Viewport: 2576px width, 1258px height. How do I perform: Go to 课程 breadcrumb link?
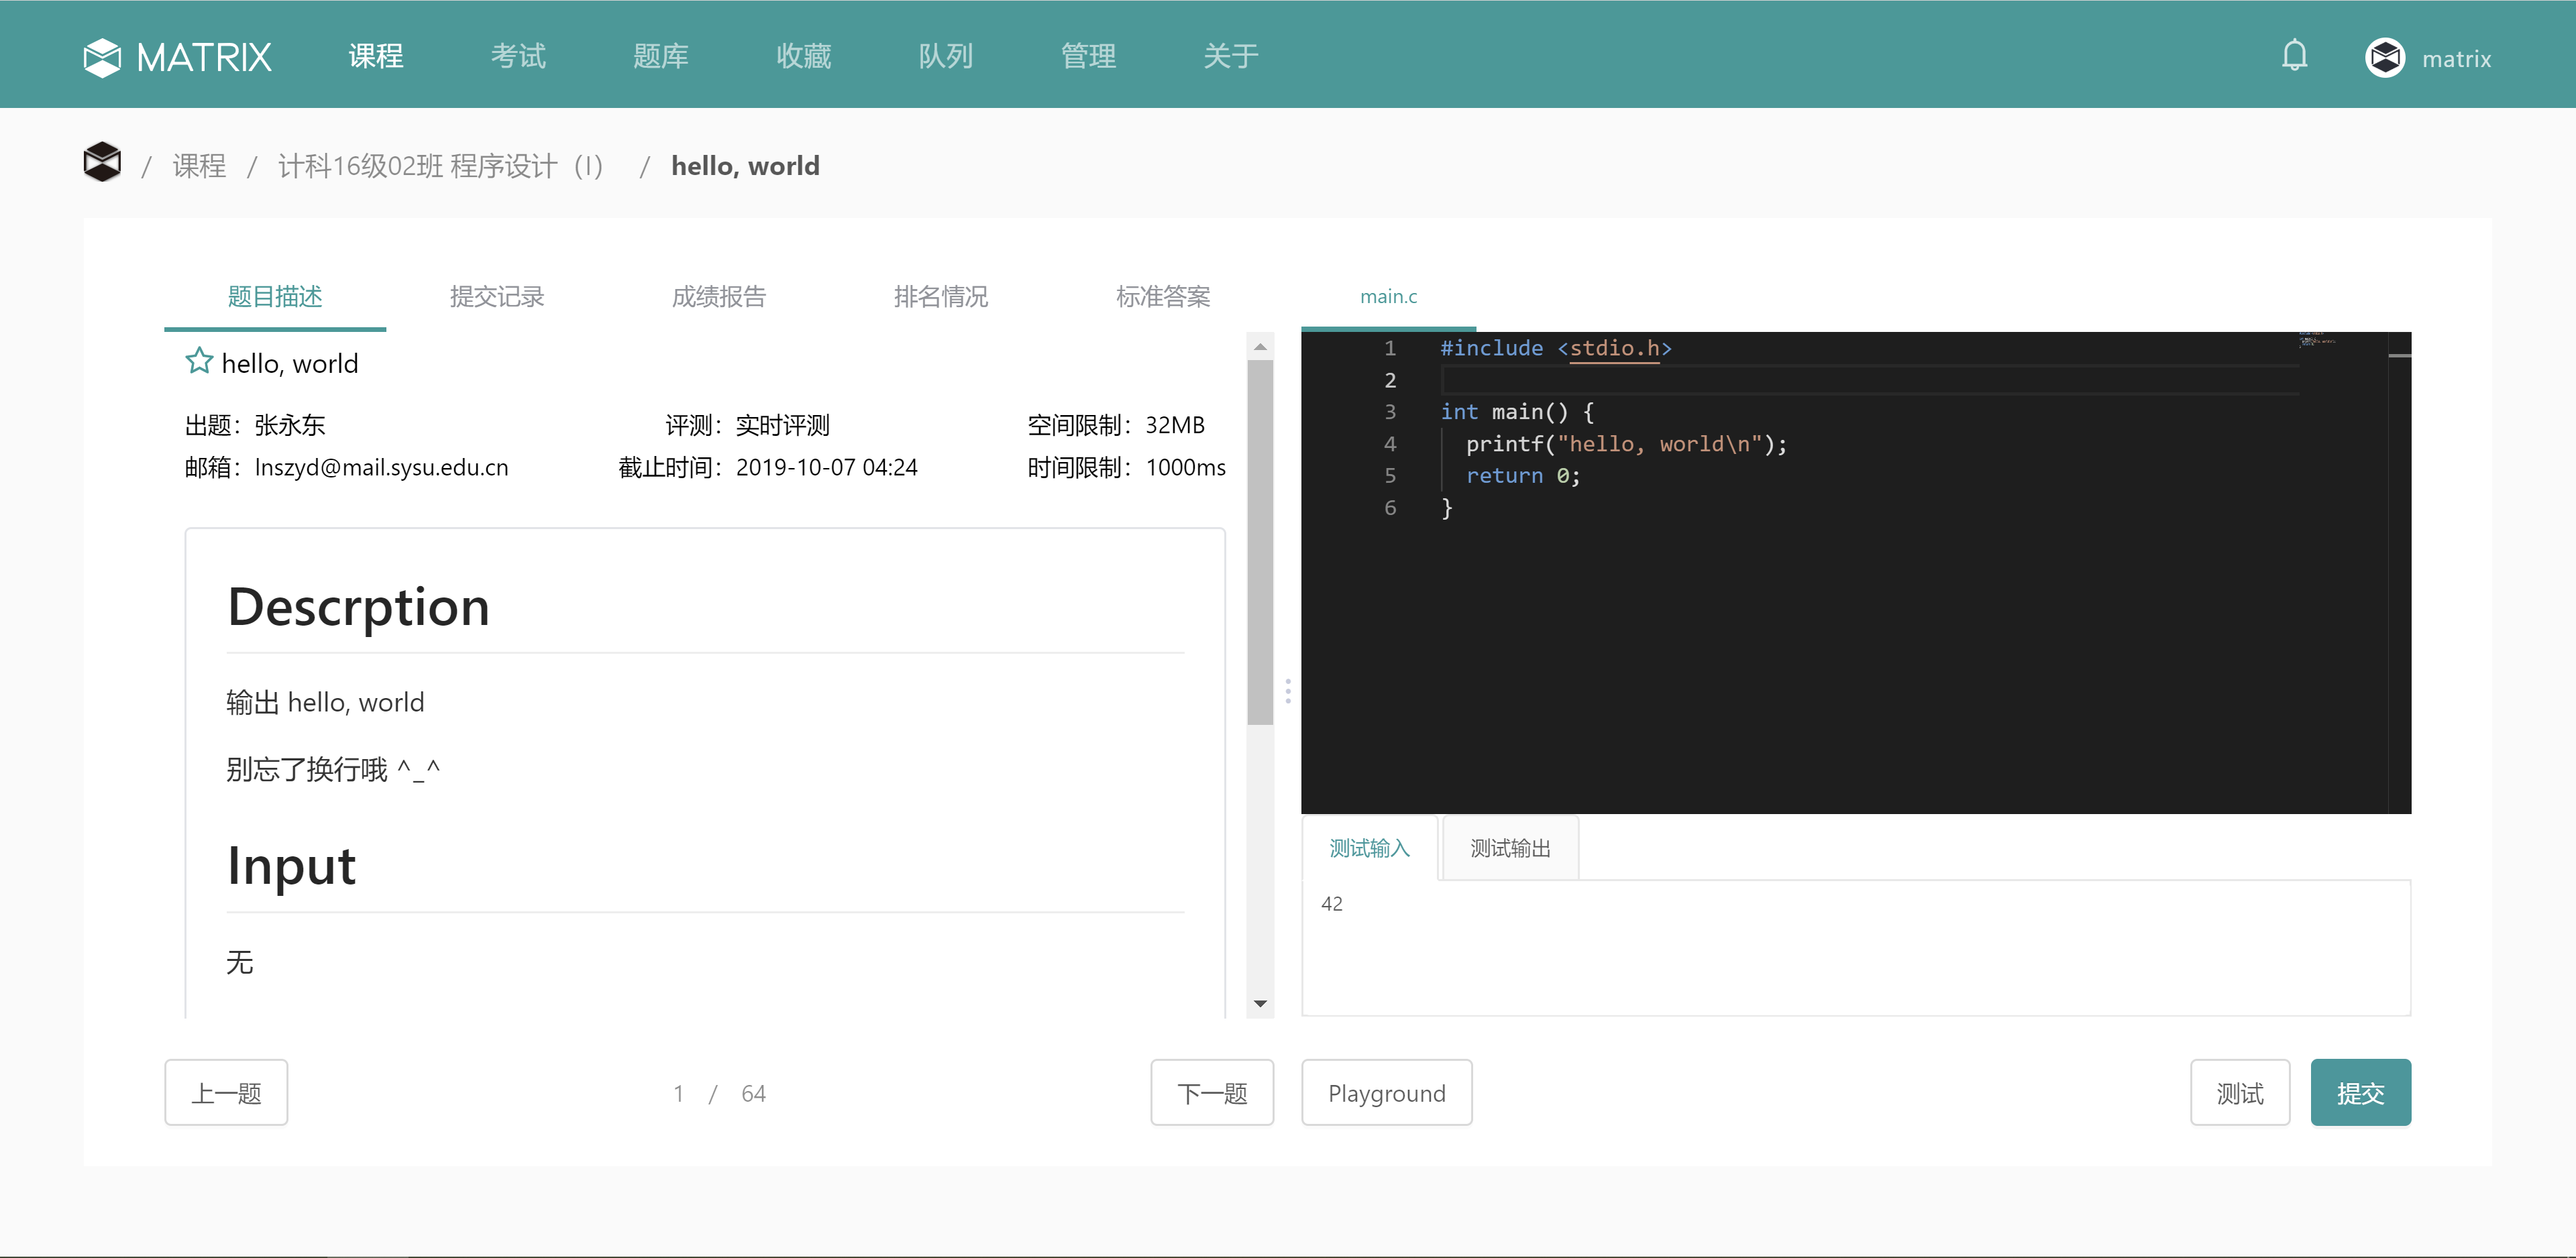199,166
